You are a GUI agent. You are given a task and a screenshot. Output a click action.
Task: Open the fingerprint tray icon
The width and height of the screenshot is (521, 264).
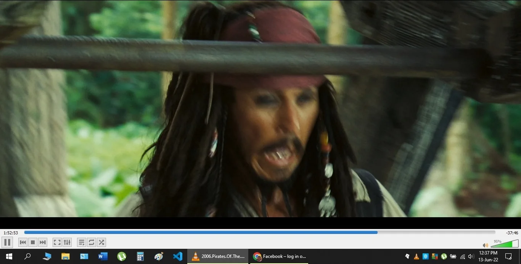tap(426, 256)
